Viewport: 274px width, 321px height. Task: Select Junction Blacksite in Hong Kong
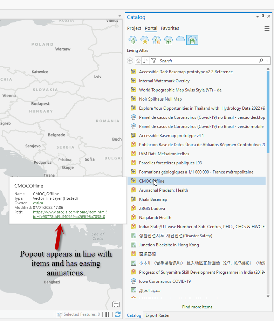pos(197,245)
